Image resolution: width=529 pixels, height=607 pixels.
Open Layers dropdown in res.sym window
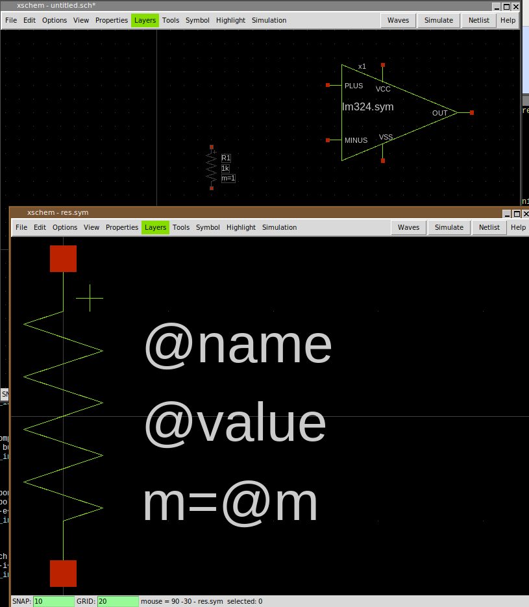(155, 227)
